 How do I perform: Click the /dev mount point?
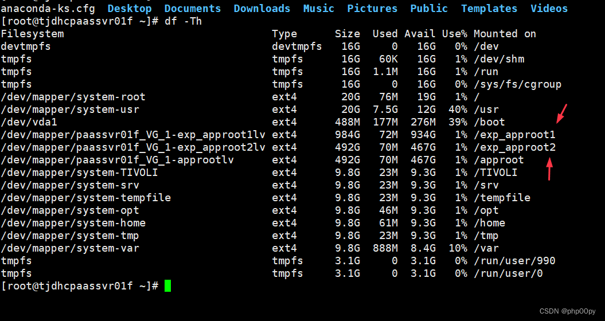pos(486,46)
